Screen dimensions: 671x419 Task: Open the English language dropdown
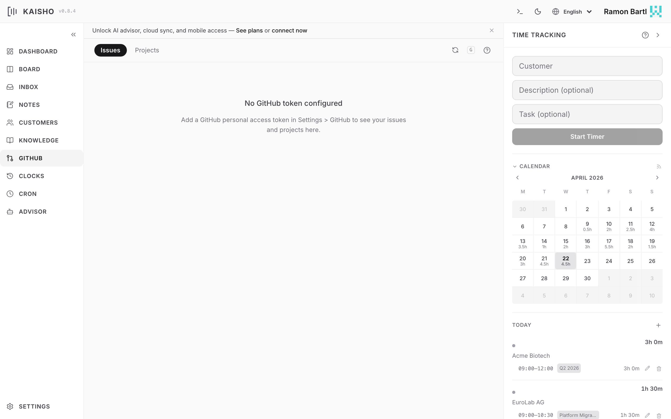click(572, 11)
